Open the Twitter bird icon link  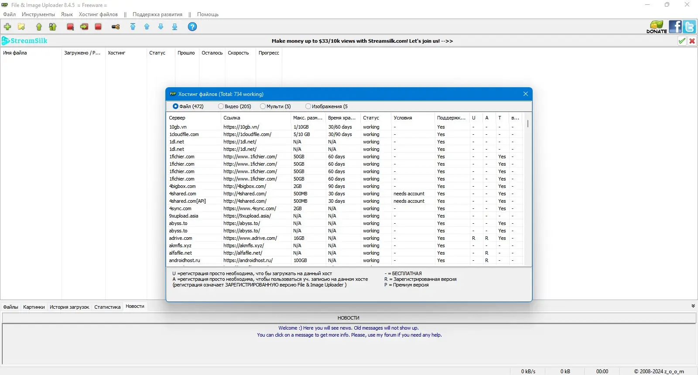[690, 27]
